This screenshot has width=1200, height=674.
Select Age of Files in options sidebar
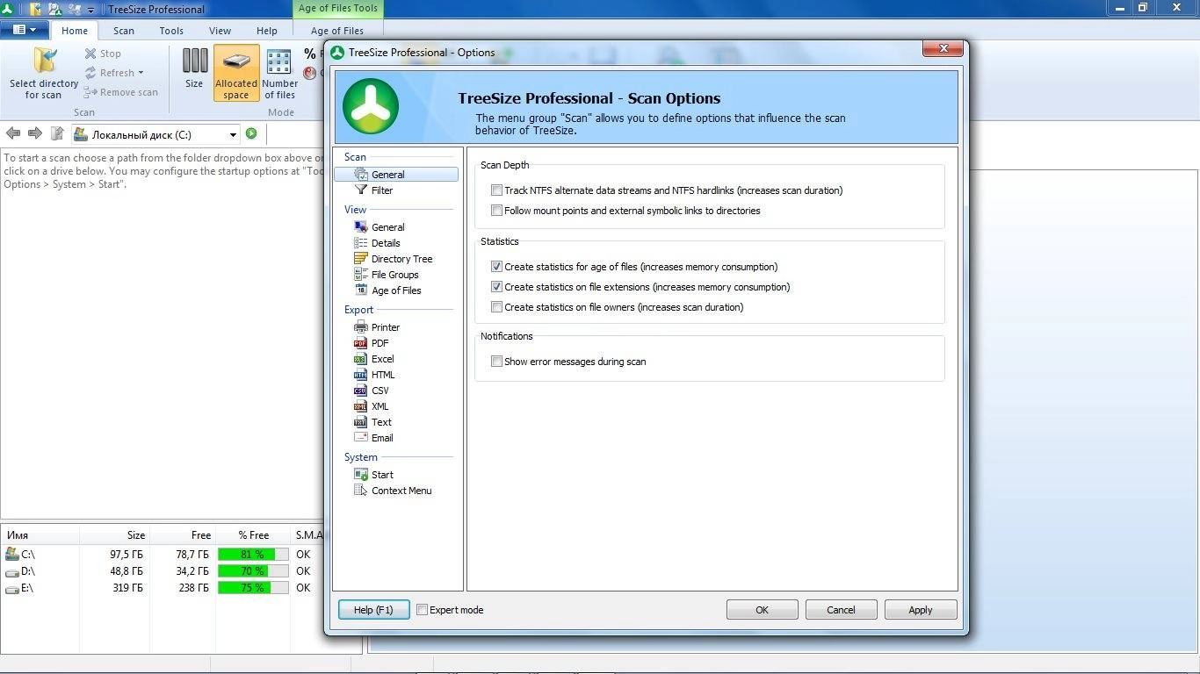(x=395, y=290)
